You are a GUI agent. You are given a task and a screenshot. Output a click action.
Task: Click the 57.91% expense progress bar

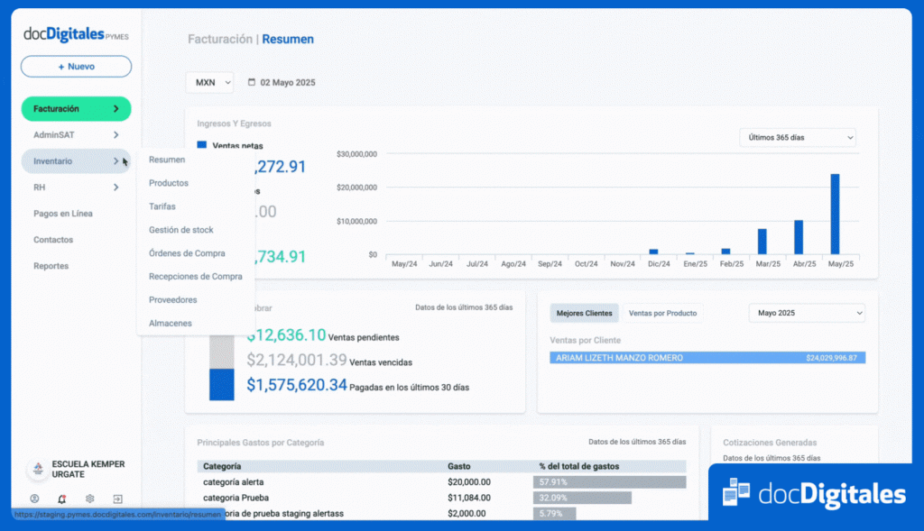pos(610,482)
